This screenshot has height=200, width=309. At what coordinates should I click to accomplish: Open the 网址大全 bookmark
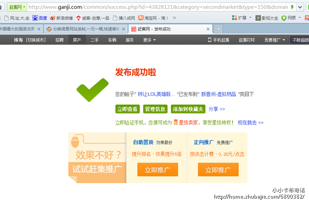click(x=17, y=18)
